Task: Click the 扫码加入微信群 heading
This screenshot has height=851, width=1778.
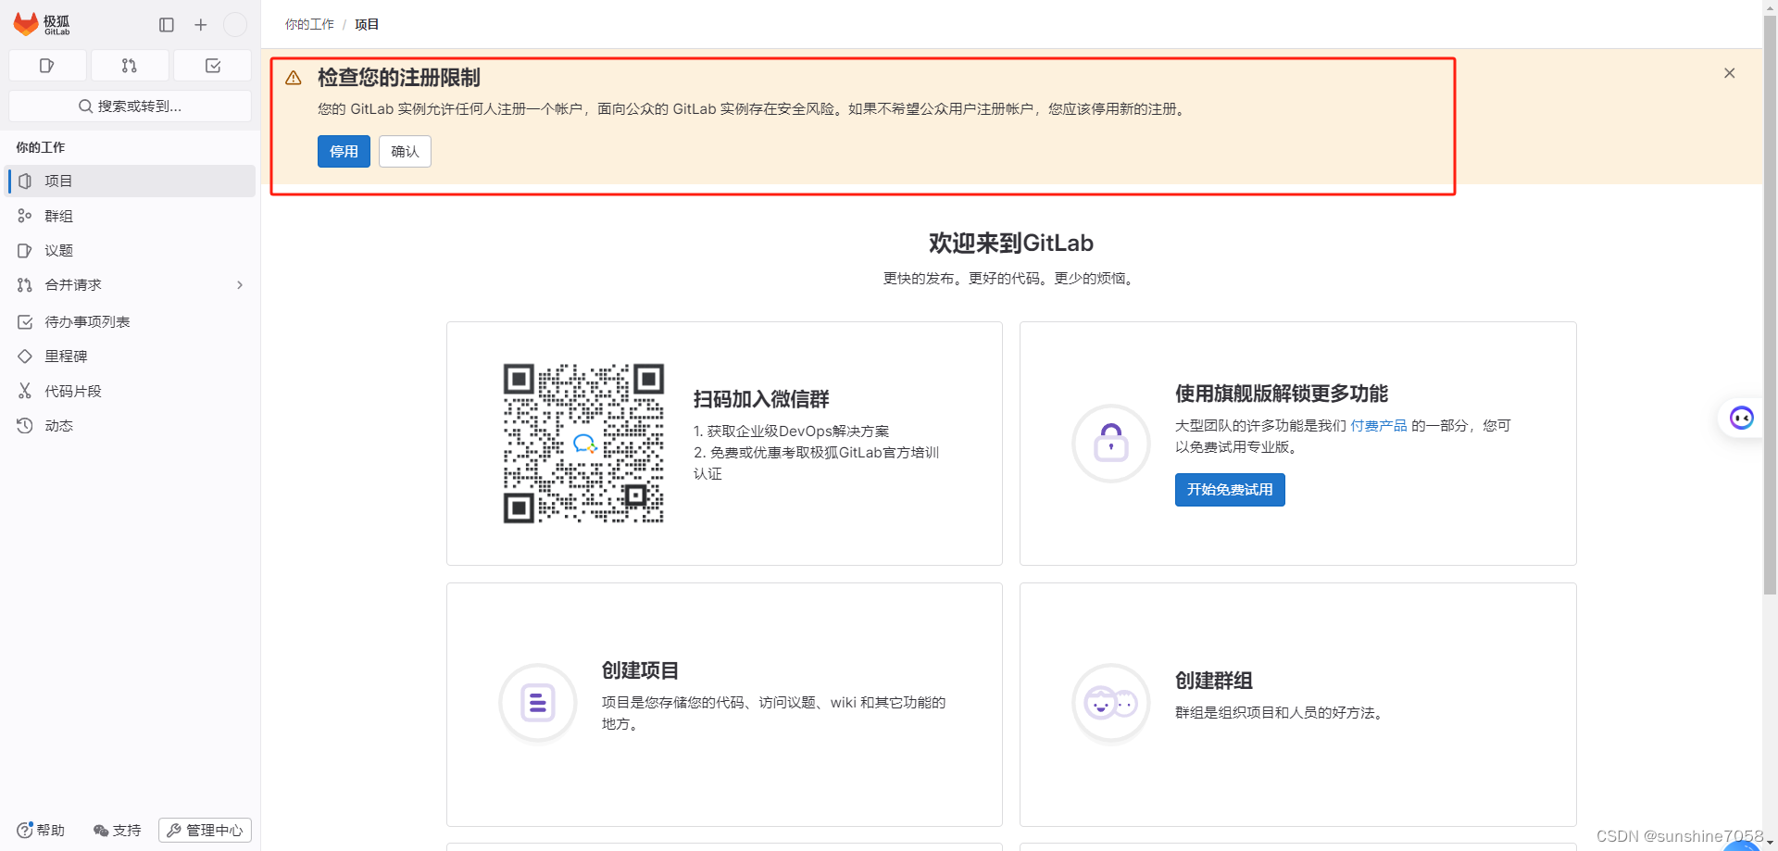Action: pyautogui.click(x=761, y=400)
